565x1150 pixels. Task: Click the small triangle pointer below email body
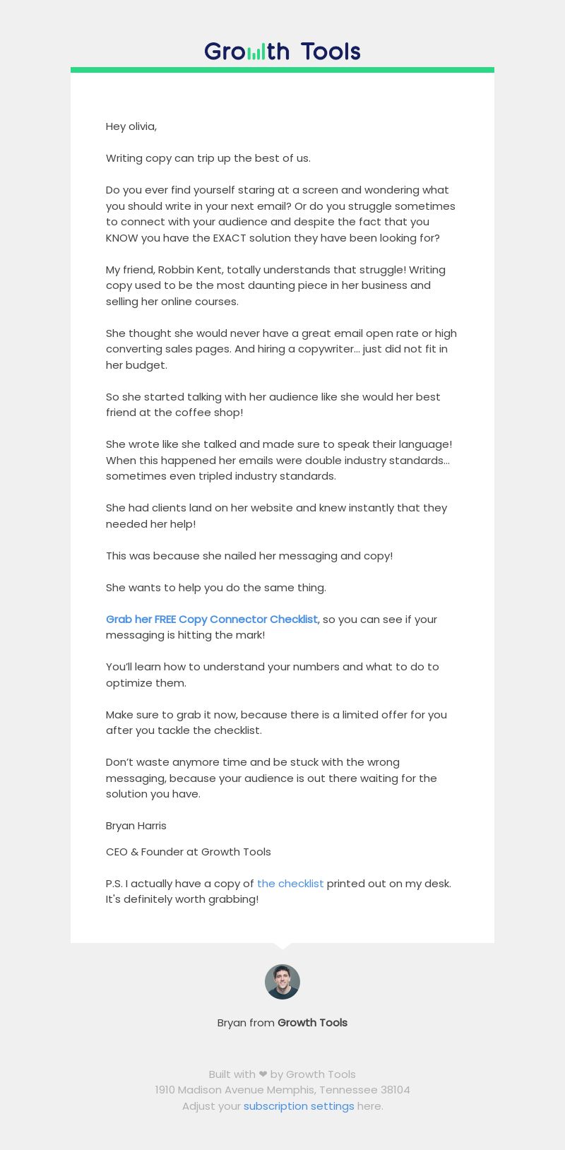pyautogui.click(x=282, y=946)
